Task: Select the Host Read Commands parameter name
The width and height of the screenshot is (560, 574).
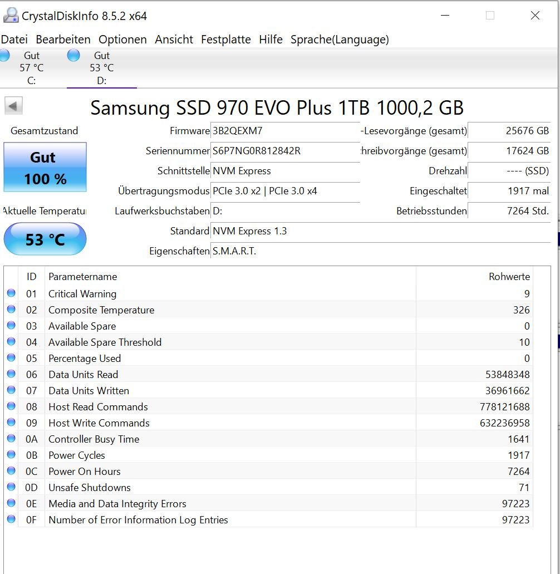Action: click(x=98, y=407)
